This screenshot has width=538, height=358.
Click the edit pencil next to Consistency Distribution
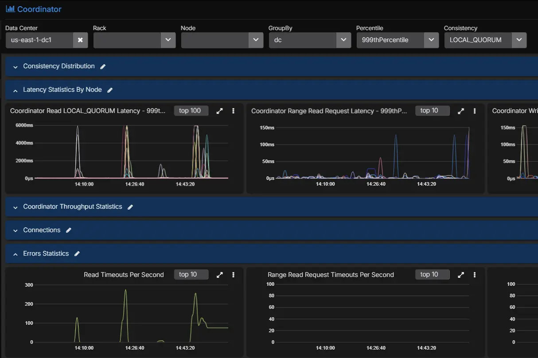pyautogui.click(x=103, y=66)
